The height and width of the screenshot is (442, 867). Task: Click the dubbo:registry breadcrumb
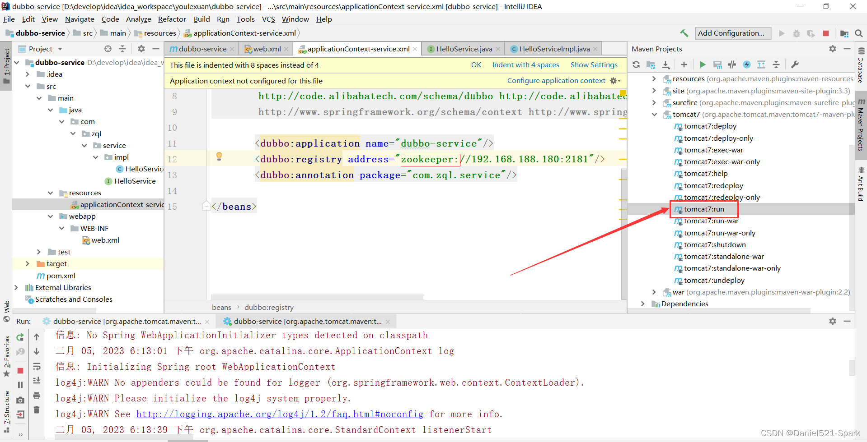269,307
